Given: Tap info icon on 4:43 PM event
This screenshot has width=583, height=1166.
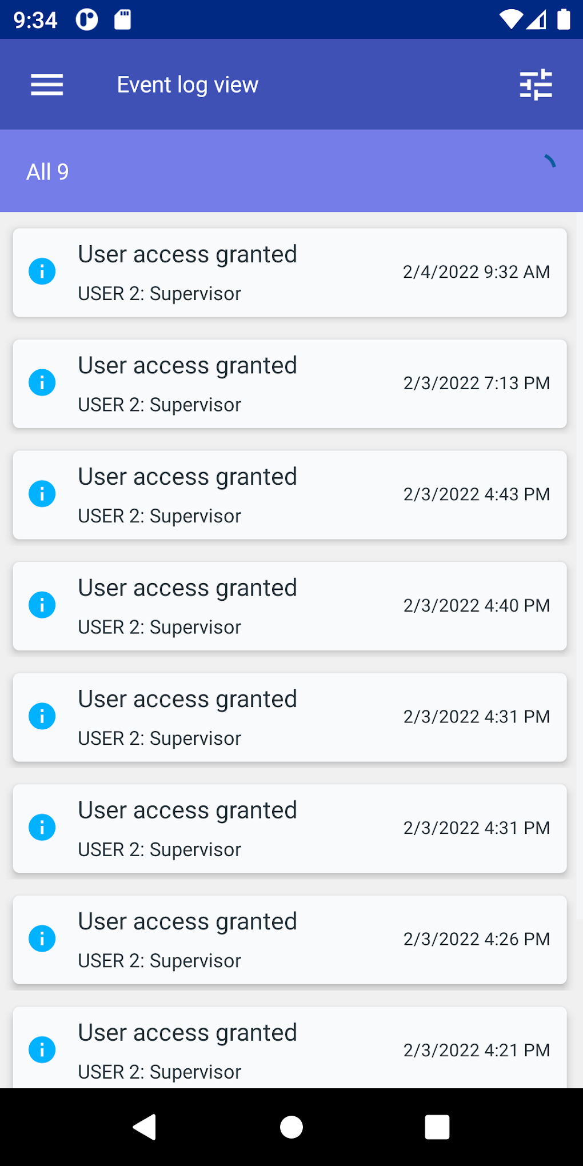Looking at the screenshot, I should pos(42,494).
